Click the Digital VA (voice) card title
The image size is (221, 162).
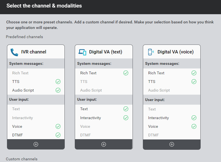tap(176, 52)
